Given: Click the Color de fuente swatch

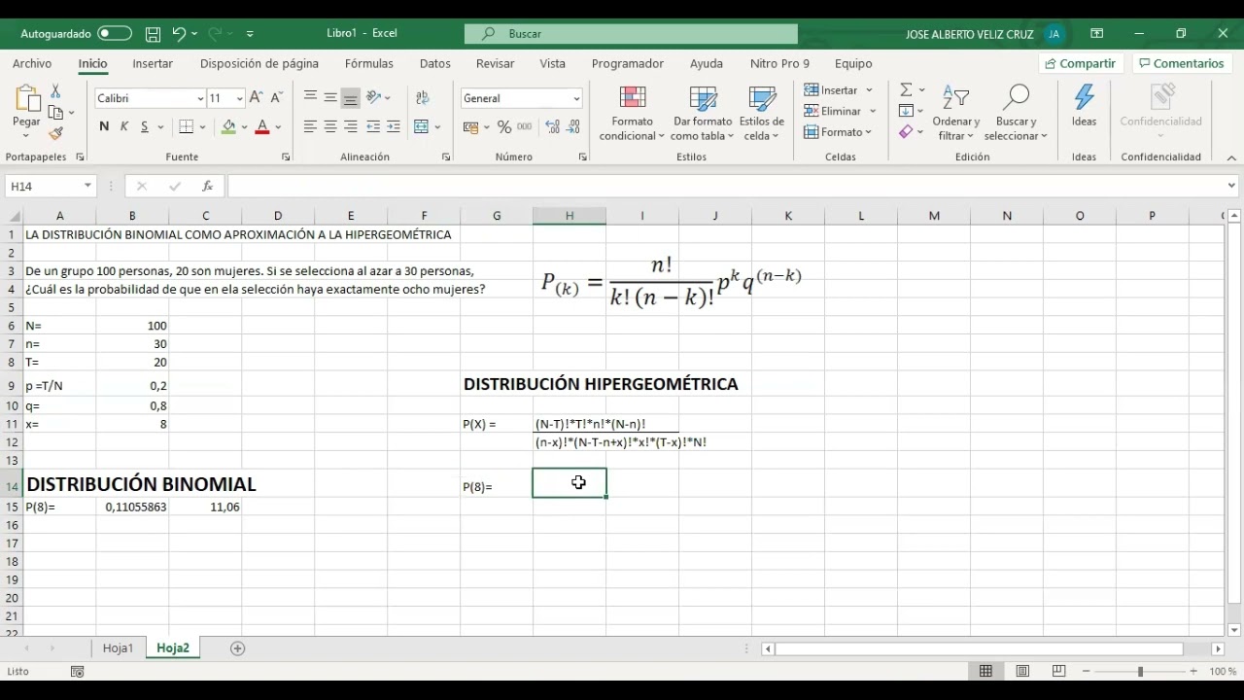Looking at the screenshot, I should point(260,126).
